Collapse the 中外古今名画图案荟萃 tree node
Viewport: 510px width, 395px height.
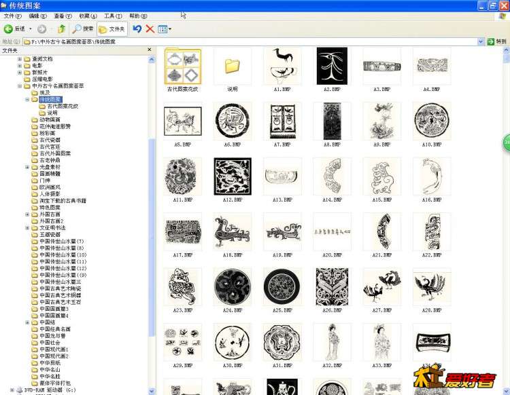[20, 86]
